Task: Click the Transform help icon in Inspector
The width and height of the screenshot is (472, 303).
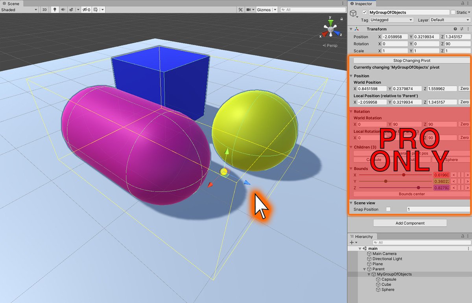Action: click(455, 29)
